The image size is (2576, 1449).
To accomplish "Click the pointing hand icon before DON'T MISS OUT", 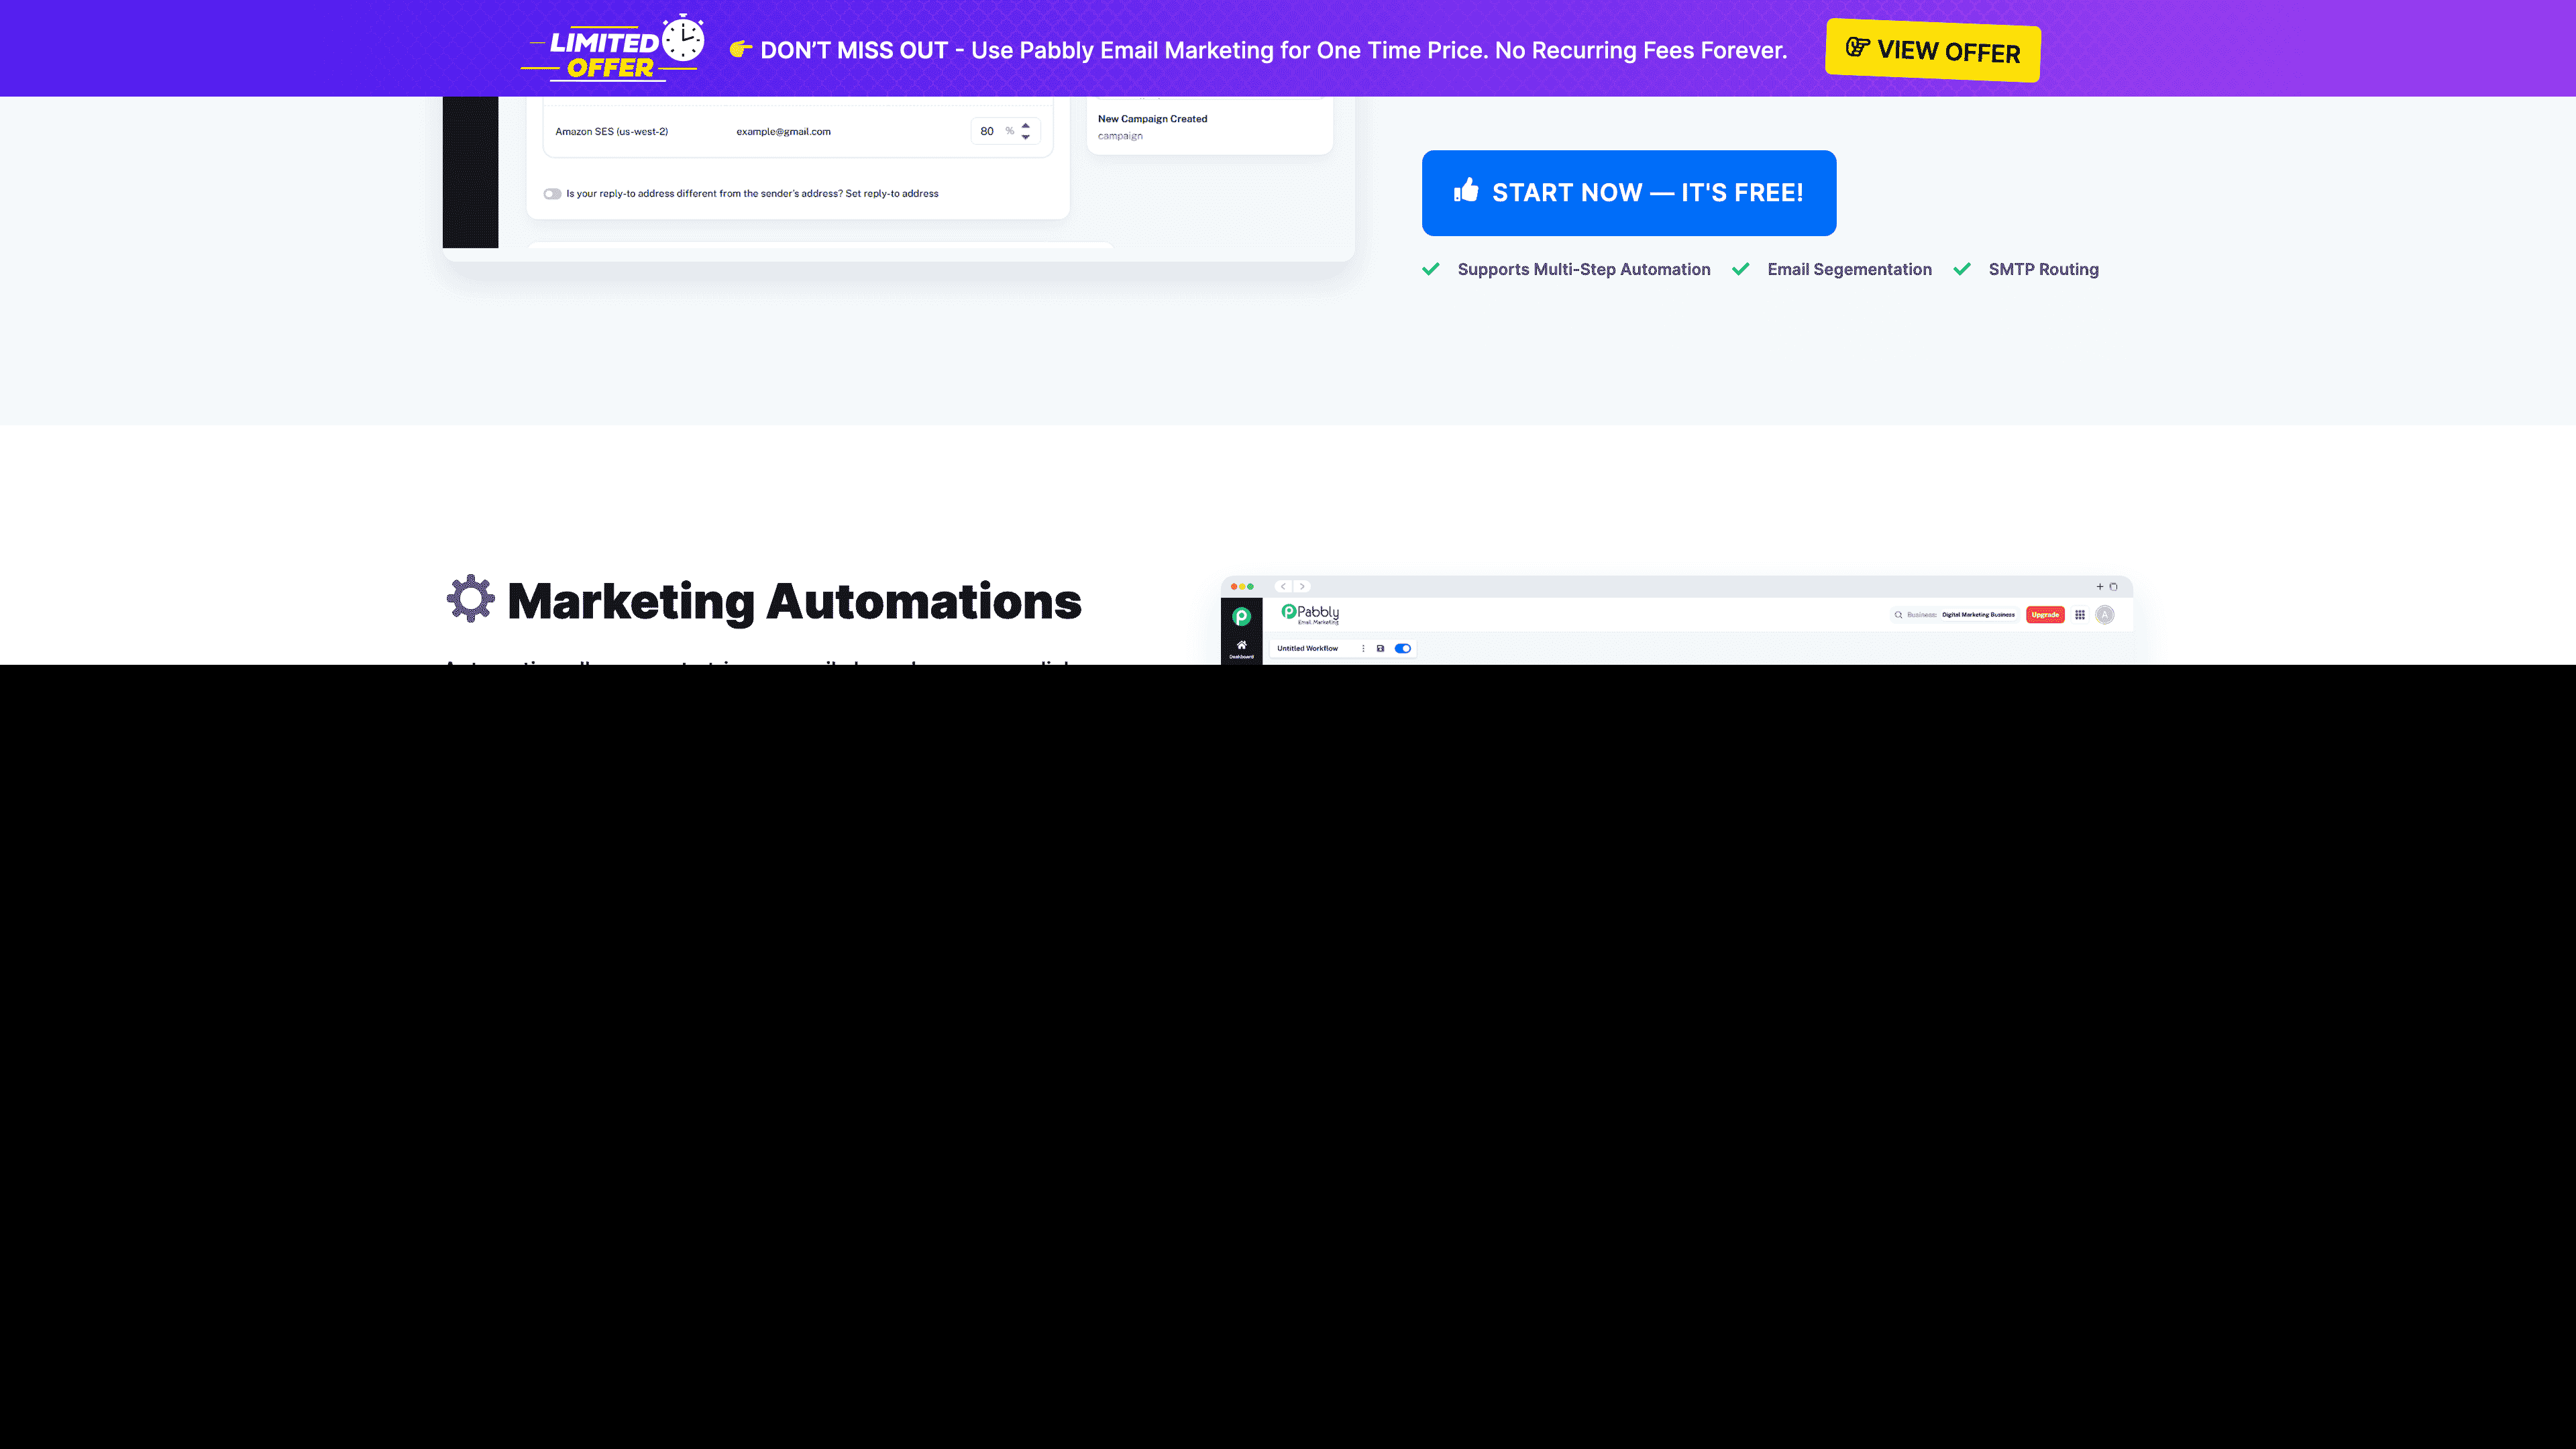I will coord(741,49).
